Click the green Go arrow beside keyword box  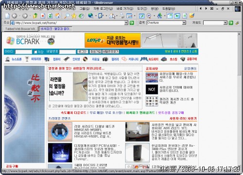pos(231,23)
